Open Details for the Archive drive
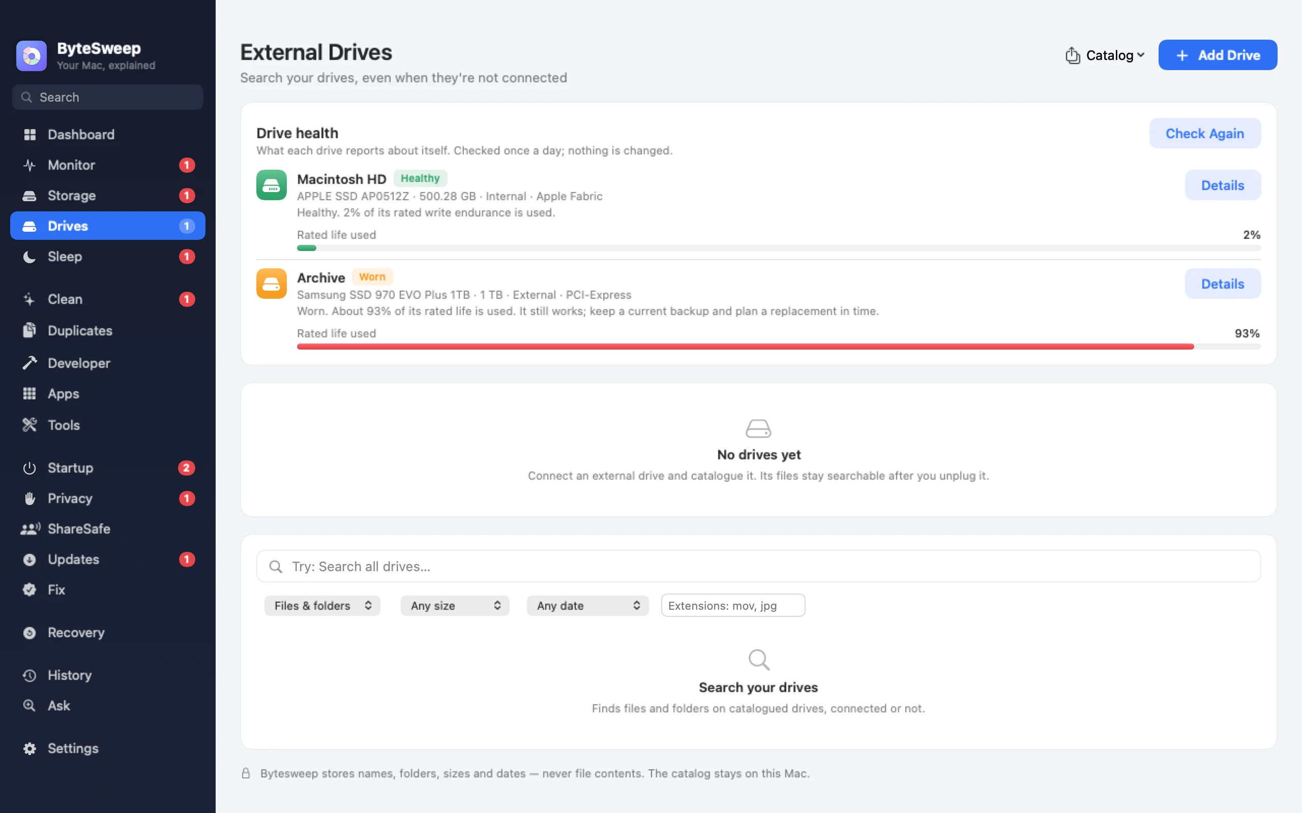The image size is (1302, 813). [x=1222, y=284]
